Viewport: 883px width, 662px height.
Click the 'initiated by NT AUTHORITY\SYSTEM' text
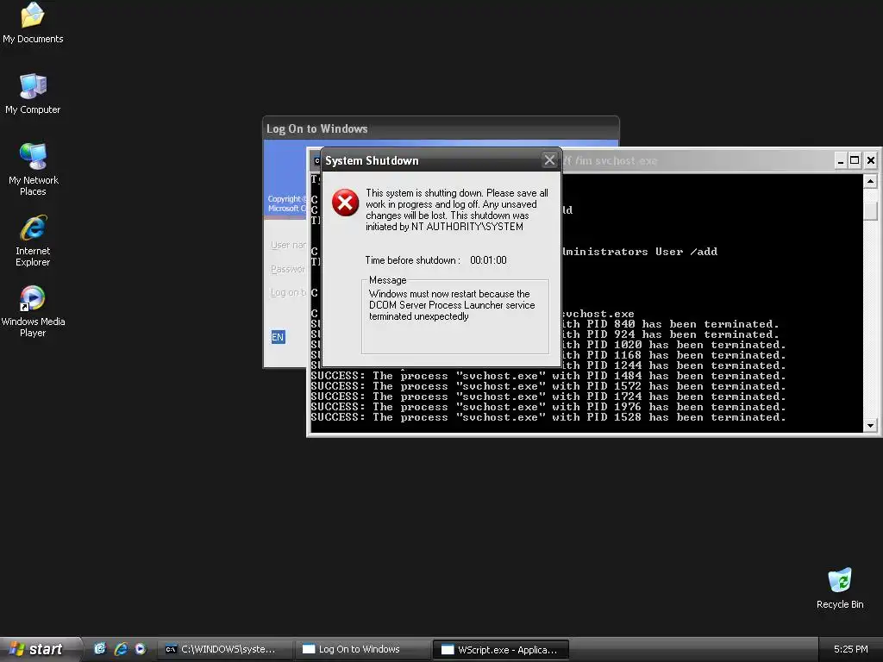click(x=444, y=227)
